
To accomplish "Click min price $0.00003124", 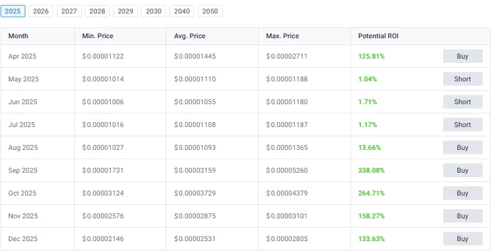I will pyautogui.click(x=103, y=193).
